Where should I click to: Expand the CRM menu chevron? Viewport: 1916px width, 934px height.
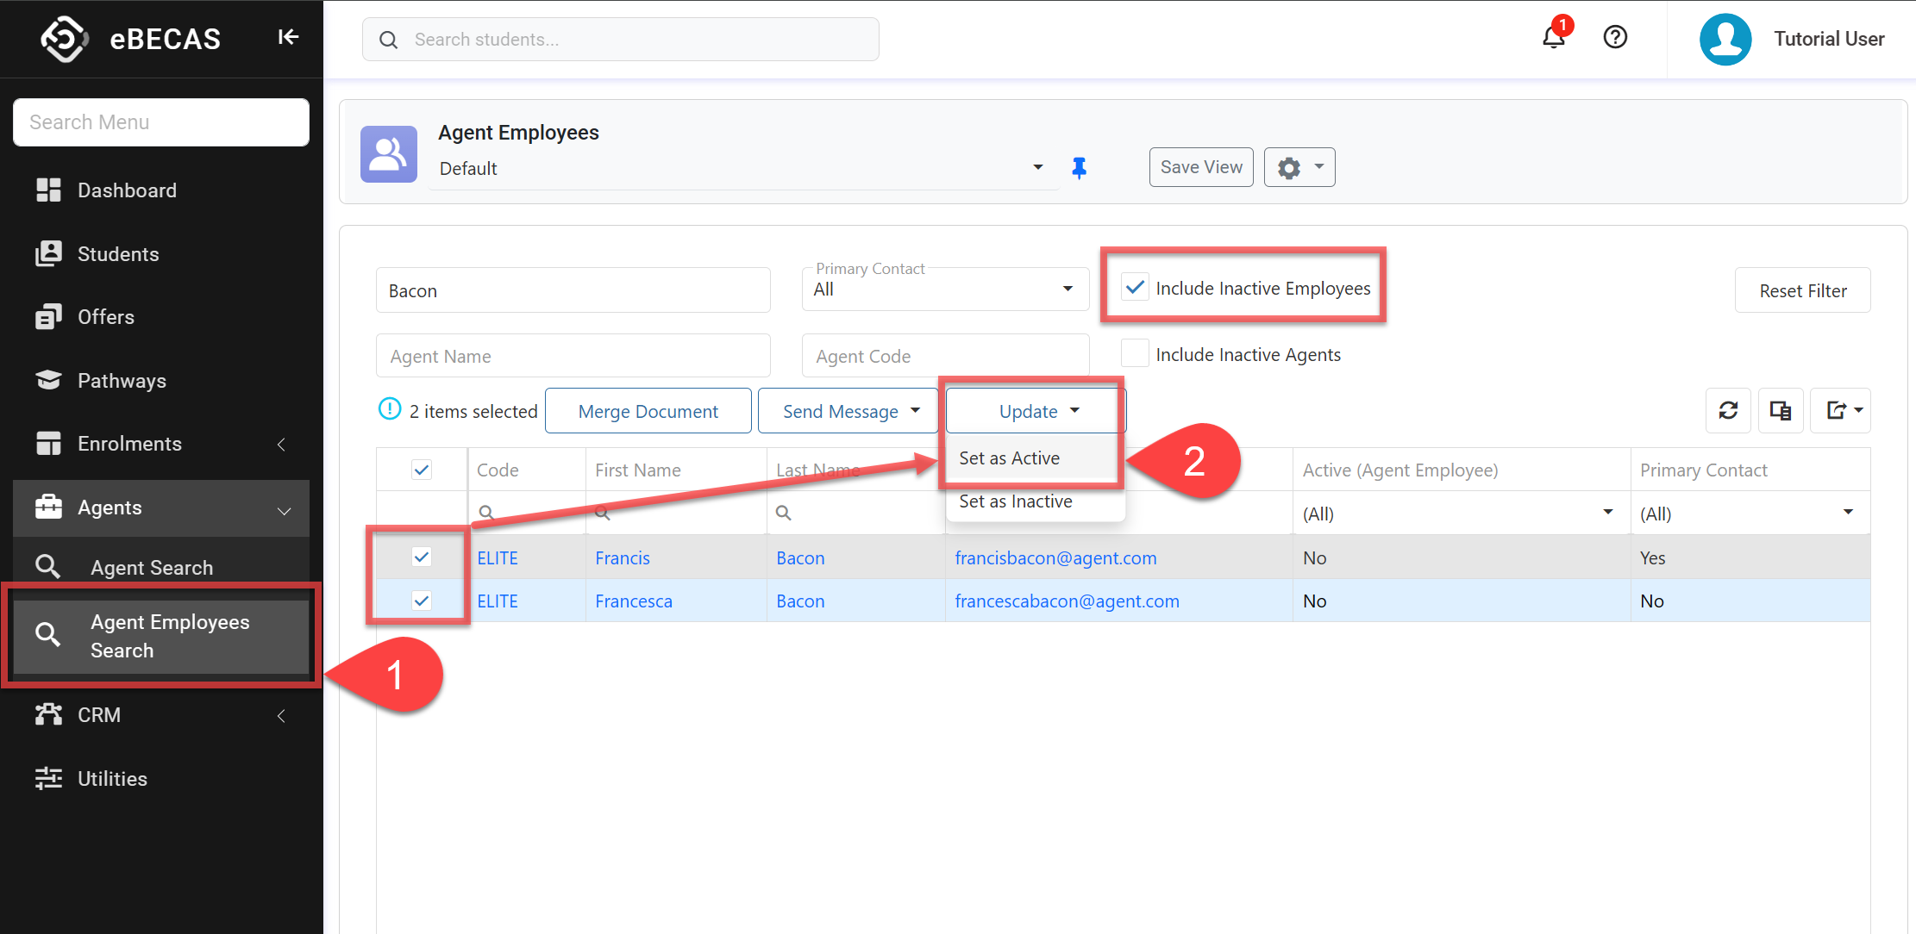pos(282,715)
